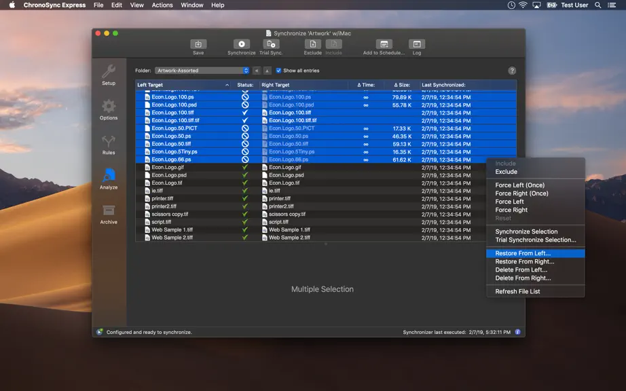Image resolution: width=626 pixels, height=391 pixels.
Task: Start sync with Synchronize toolbar icon
Action: pyautogui.click(x=242, y=44)
